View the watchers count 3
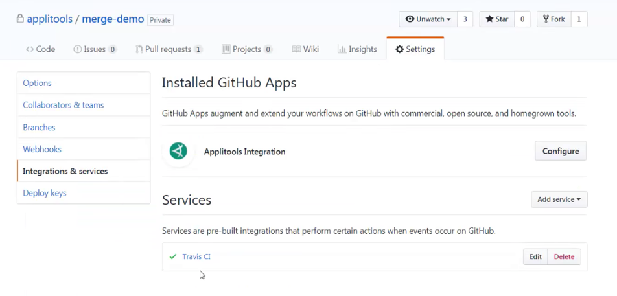617x296 pixels. point(465,19)
